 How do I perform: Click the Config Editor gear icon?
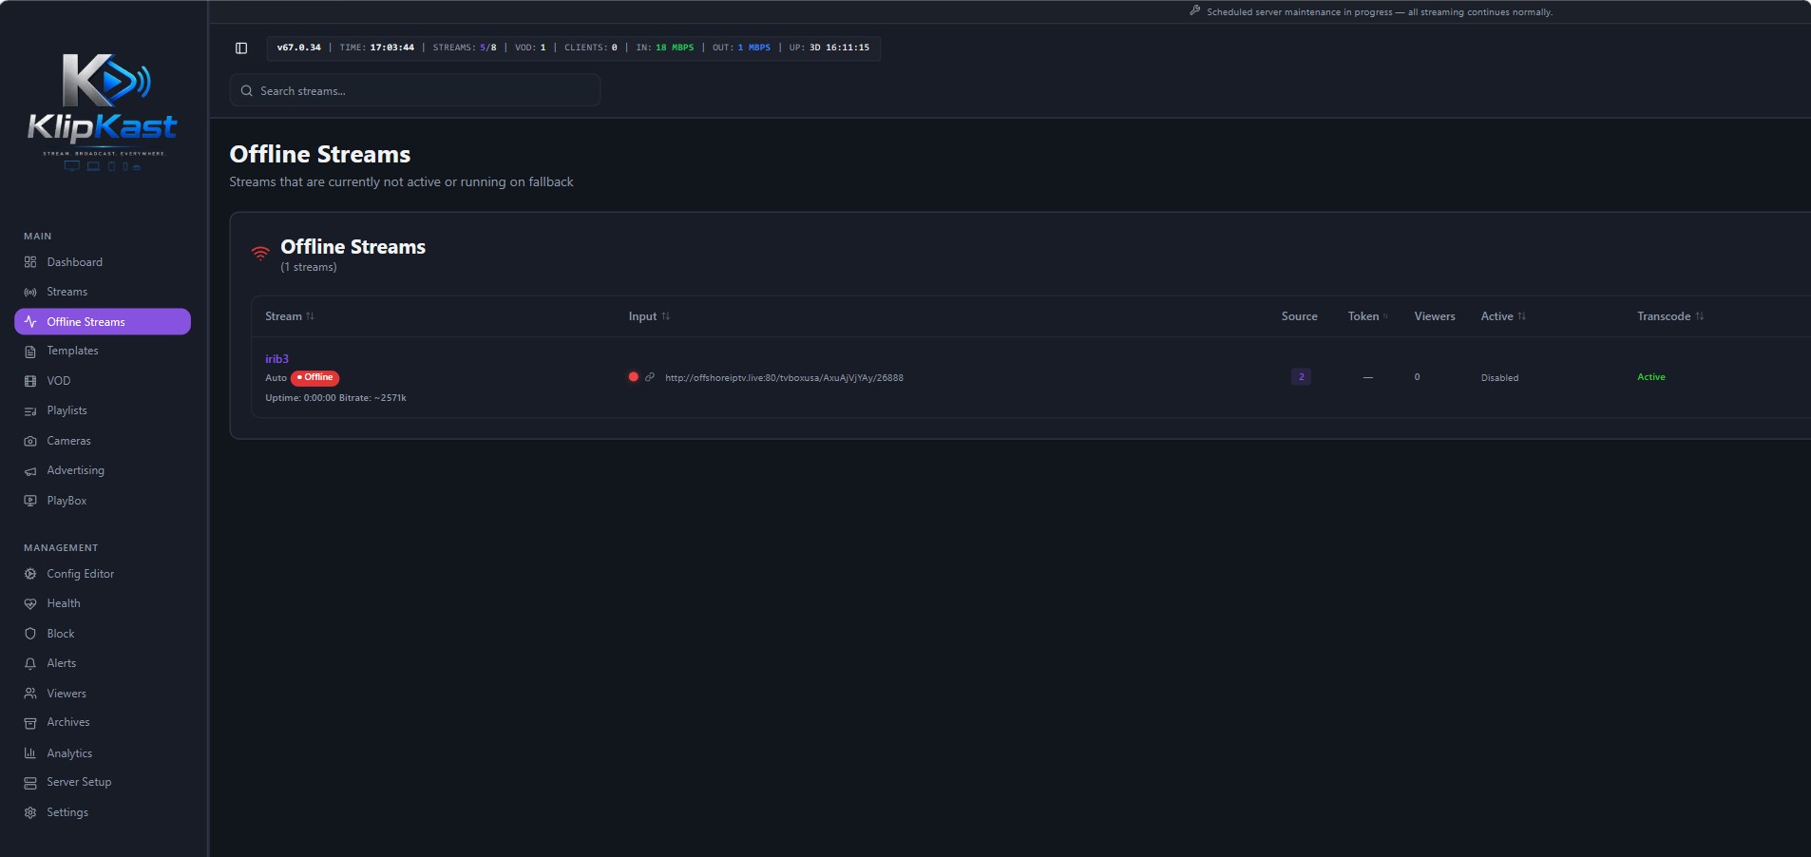point(30,574)
